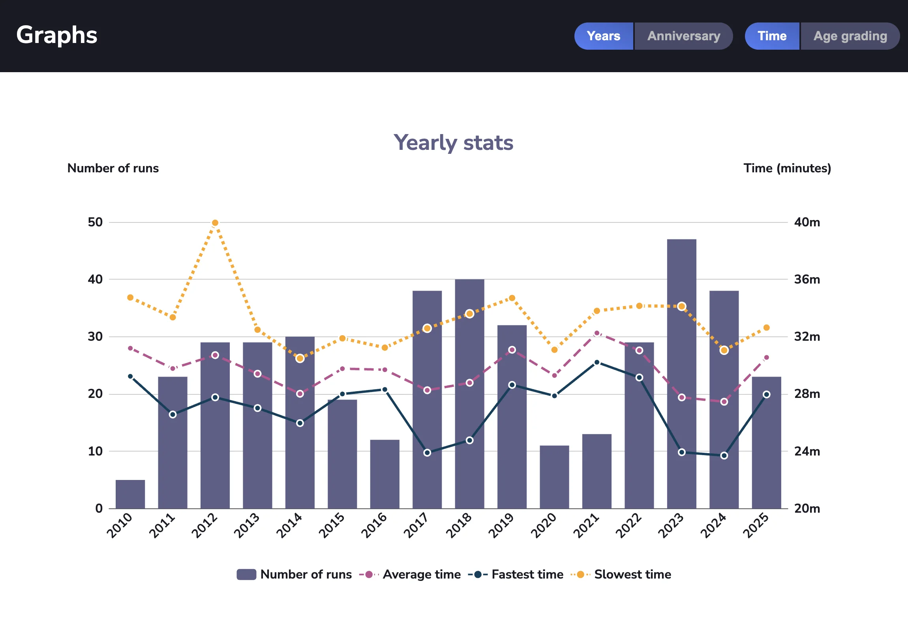Click the 2012 slowest time peak point
The height and width of the screenshot is (631, 908).
point(215,222)
